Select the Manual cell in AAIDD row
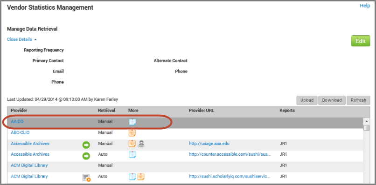 point(105,121)
